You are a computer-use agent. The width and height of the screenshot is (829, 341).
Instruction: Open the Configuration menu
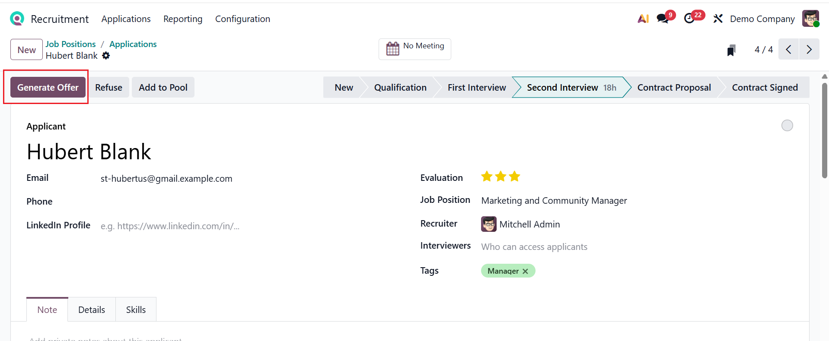tap(242, 19)
